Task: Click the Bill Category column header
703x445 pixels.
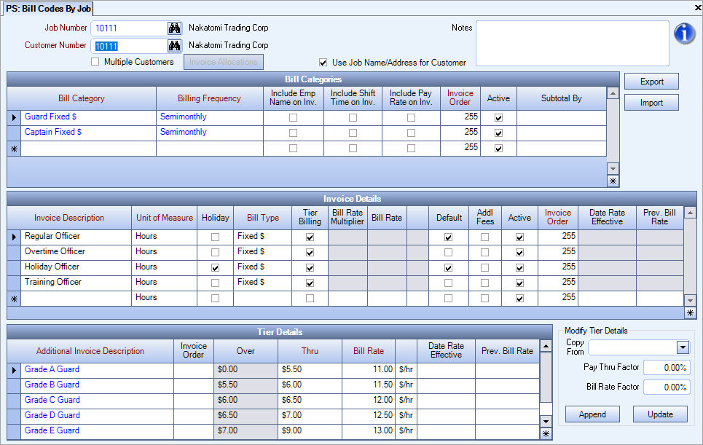Action: 82,98
